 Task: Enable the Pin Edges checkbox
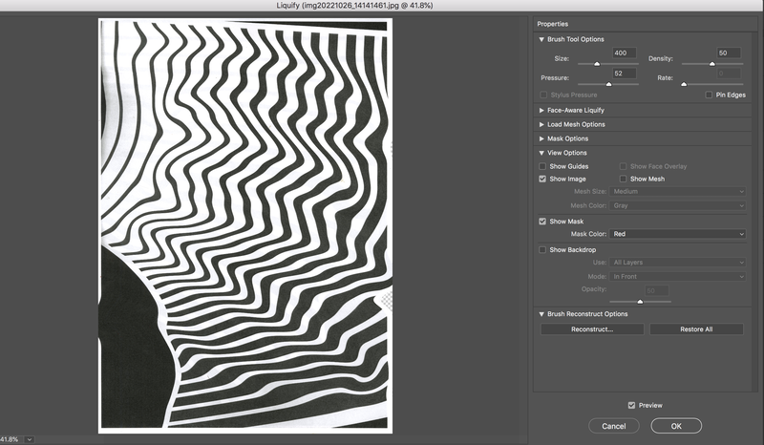(709, 95)
